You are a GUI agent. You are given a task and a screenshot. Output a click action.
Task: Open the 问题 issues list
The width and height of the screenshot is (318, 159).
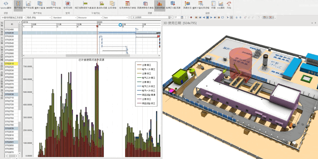[x=213, y=5]
